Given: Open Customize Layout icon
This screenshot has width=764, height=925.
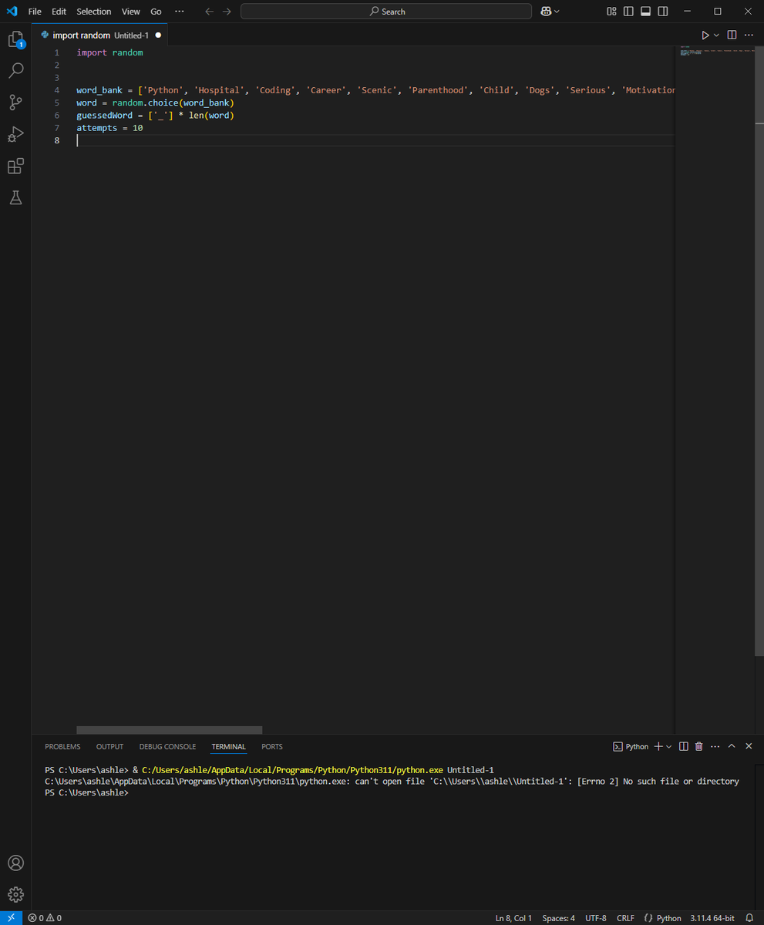Looking at the screenshot, I should (x=611, y=12).
